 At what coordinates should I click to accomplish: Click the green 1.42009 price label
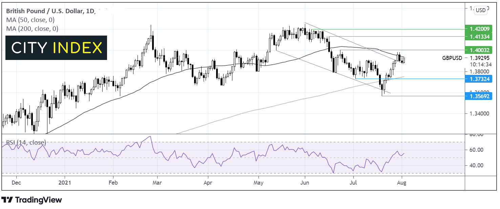point(479,29)
